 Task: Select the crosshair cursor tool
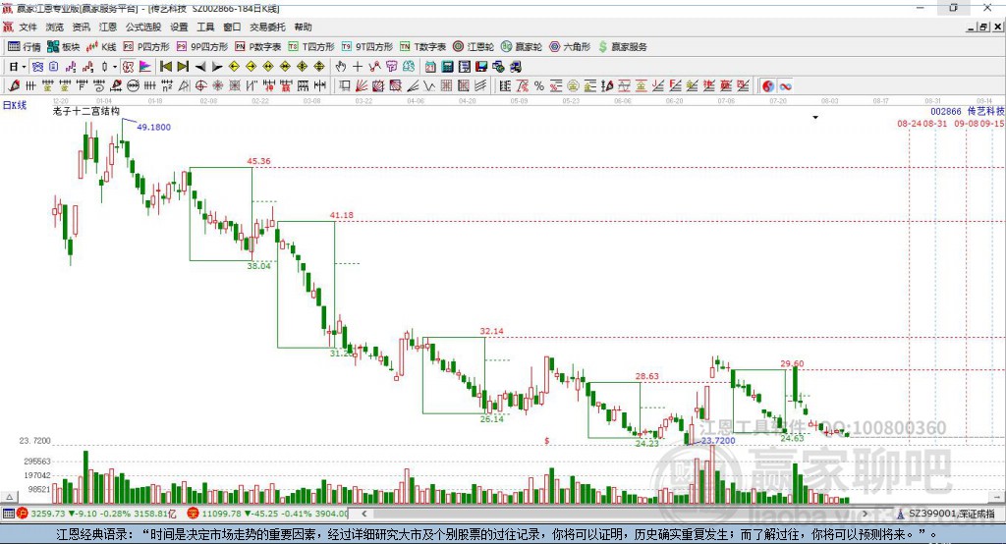coord(358,67)
